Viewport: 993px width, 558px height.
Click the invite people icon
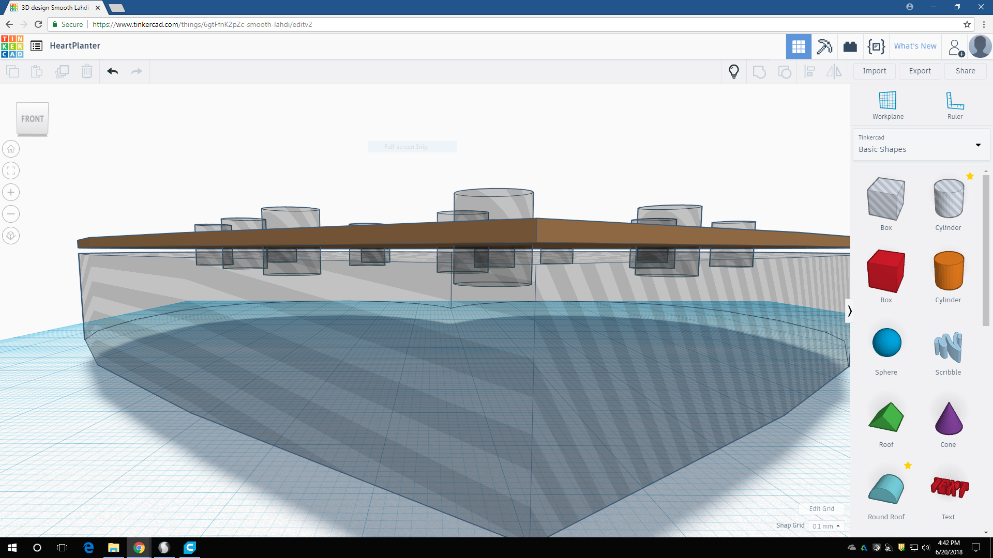coord(956,48)
